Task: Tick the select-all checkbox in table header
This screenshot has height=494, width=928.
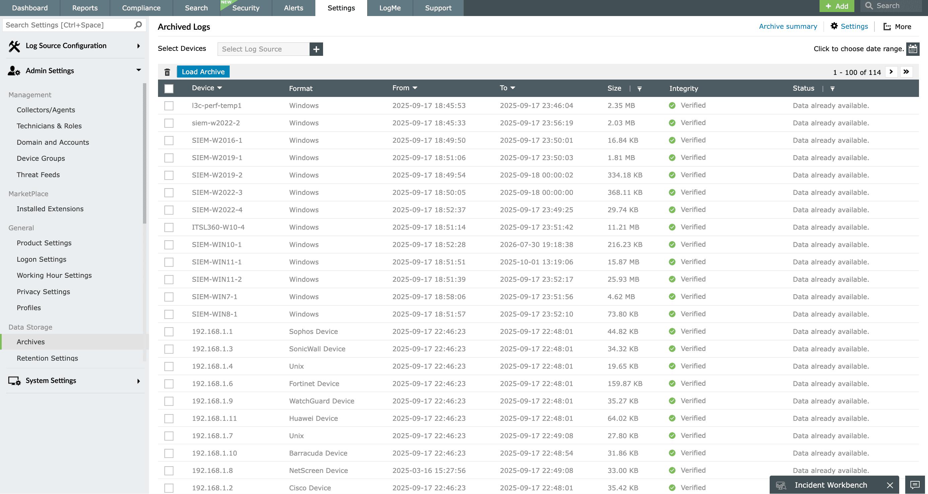Action: coord(169,89)
